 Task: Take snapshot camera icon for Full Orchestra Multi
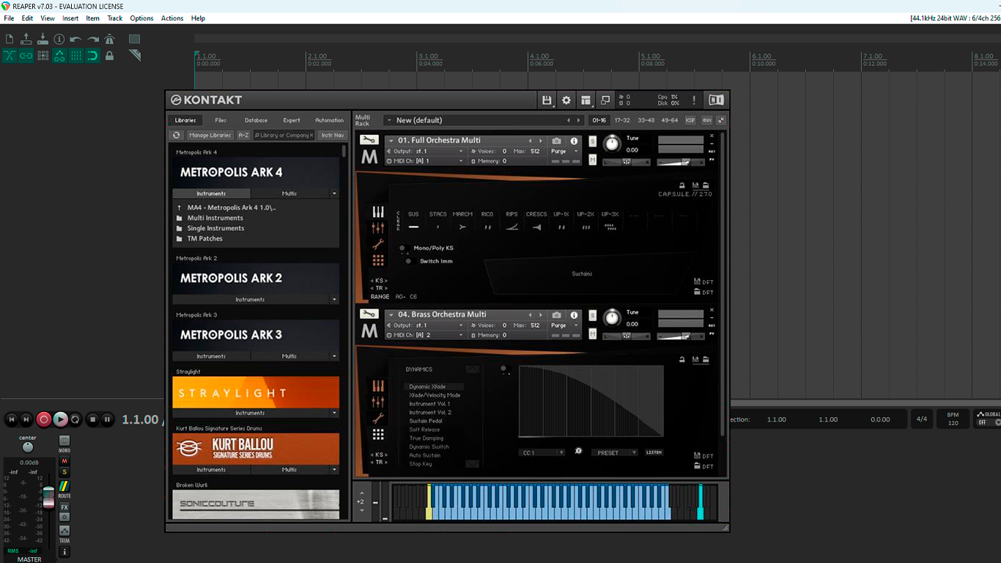557,141
